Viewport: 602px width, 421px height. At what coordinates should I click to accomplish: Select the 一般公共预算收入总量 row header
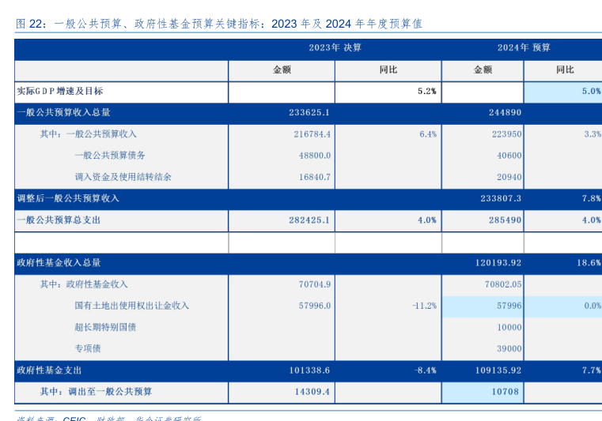coord(64,113)
